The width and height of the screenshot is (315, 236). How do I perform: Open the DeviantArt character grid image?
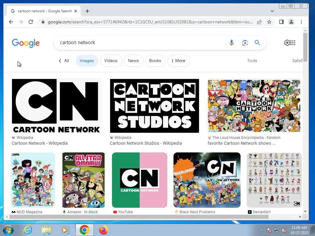pyautogui.click(x=274, y=180)
